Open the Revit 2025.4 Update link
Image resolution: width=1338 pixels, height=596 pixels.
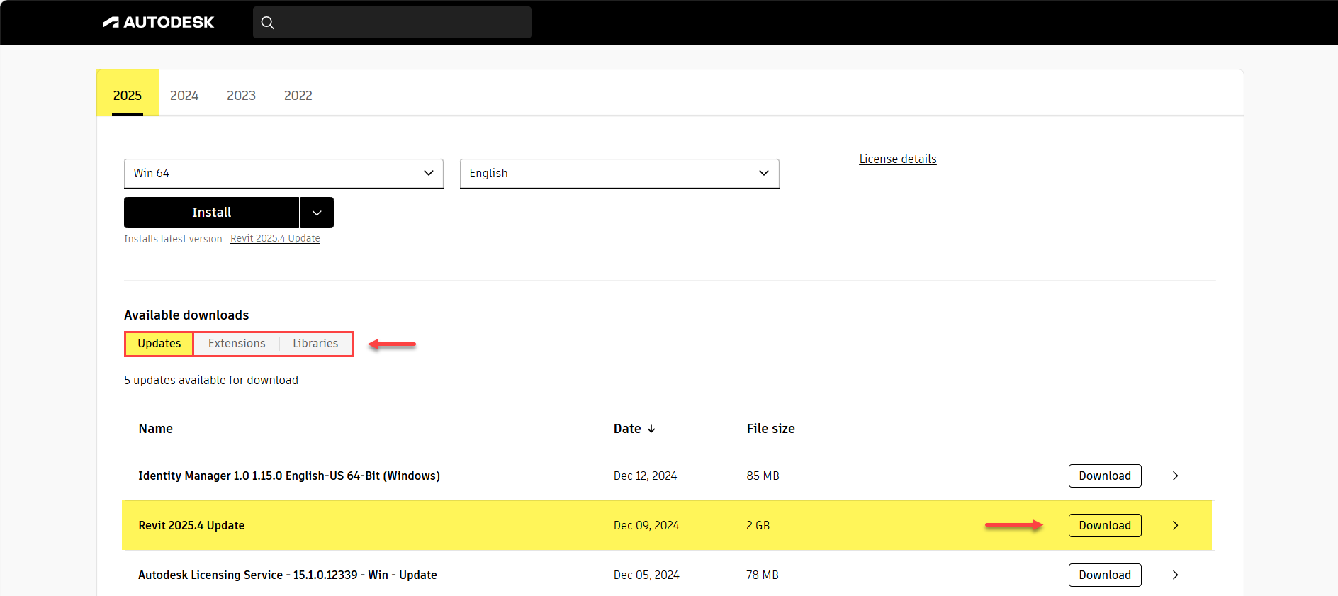pos(275,239)
